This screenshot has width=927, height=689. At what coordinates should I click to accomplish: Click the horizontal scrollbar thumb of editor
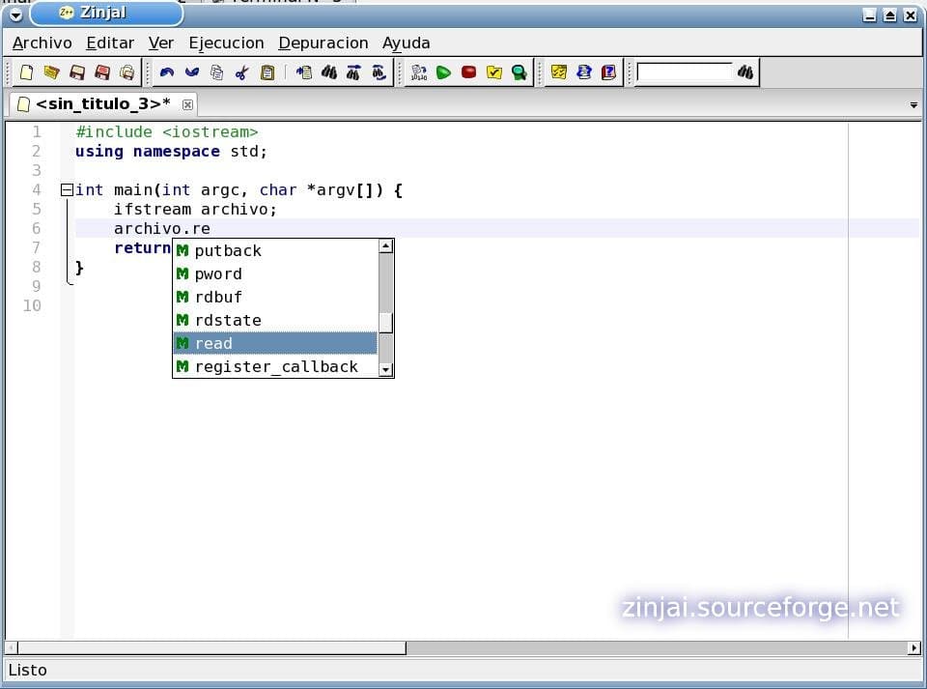(x=212, y=647)
